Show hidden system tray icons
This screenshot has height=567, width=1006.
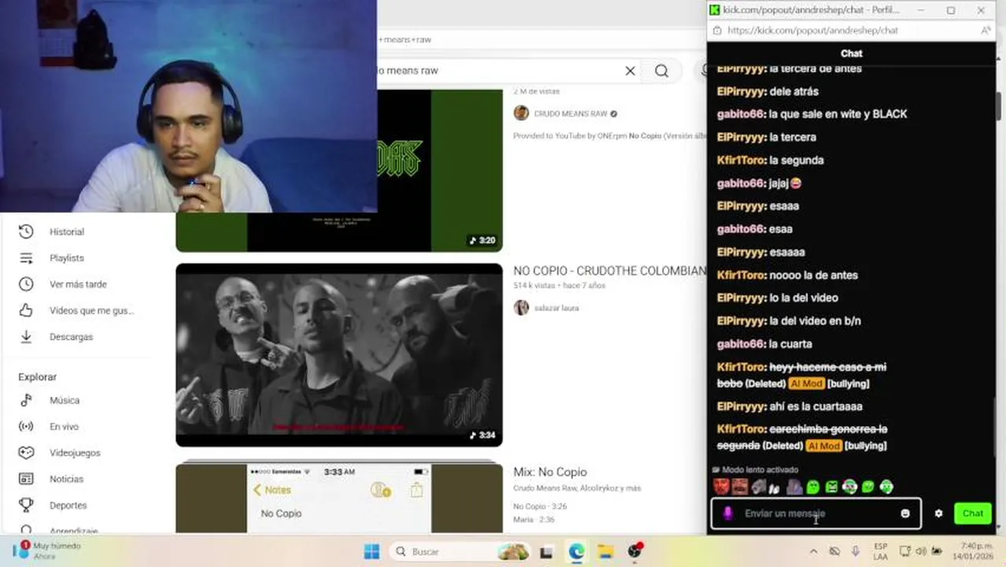[x=813, y=551]
